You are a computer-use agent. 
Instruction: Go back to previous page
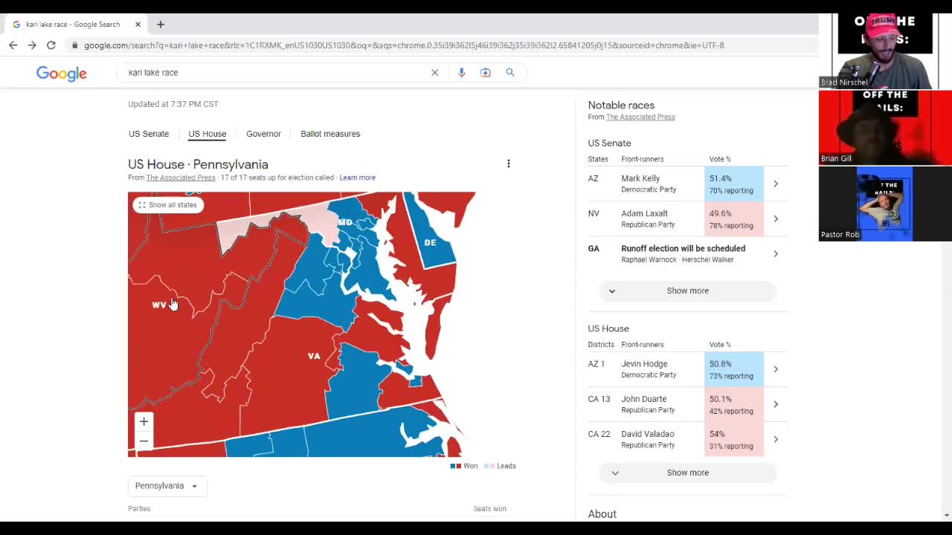(13, 45)
